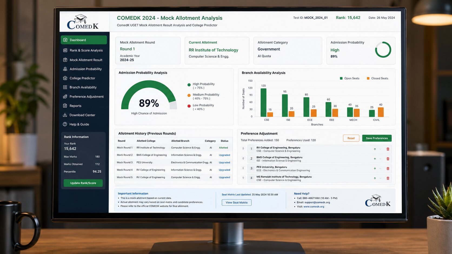Click the support@comedk.org email address

[x=317, y=202]
